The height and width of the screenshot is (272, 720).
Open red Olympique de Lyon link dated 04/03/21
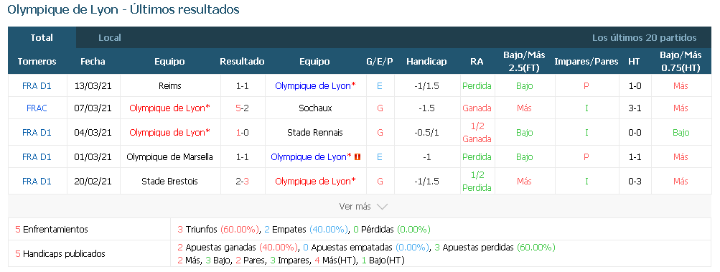[x=170, y=132]
